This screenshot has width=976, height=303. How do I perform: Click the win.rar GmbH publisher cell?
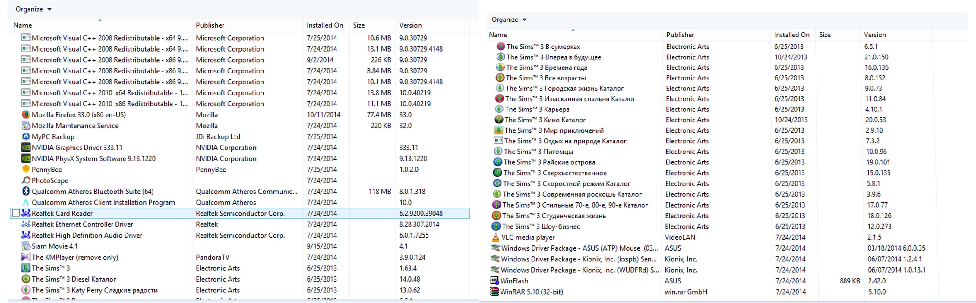tap(686, 292)
